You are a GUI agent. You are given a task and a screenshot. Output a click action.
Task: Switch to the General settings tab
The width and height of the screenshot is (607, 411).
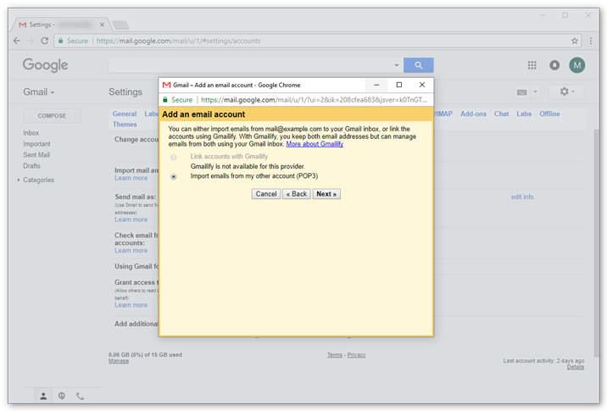click(x=125, y=114)
